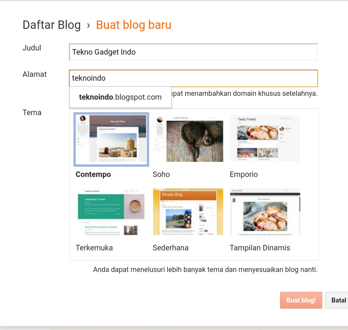This screenshot has height=330, width=348.
Task: Choose the Sederhana theme thumbnail
Action: (x=188, y=212)
